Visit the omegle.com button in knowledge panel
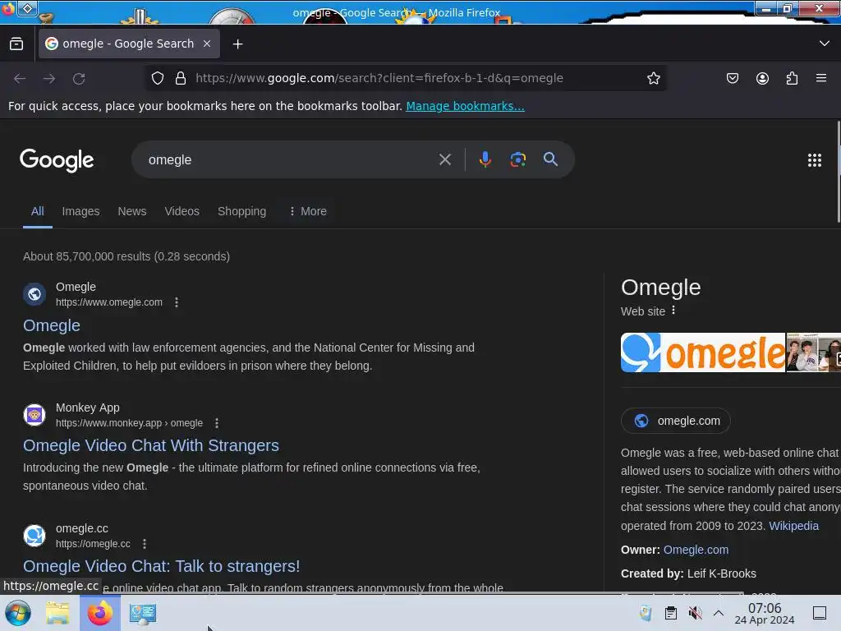The width and height of the screenshot is (841, 631). coord(676,421)
